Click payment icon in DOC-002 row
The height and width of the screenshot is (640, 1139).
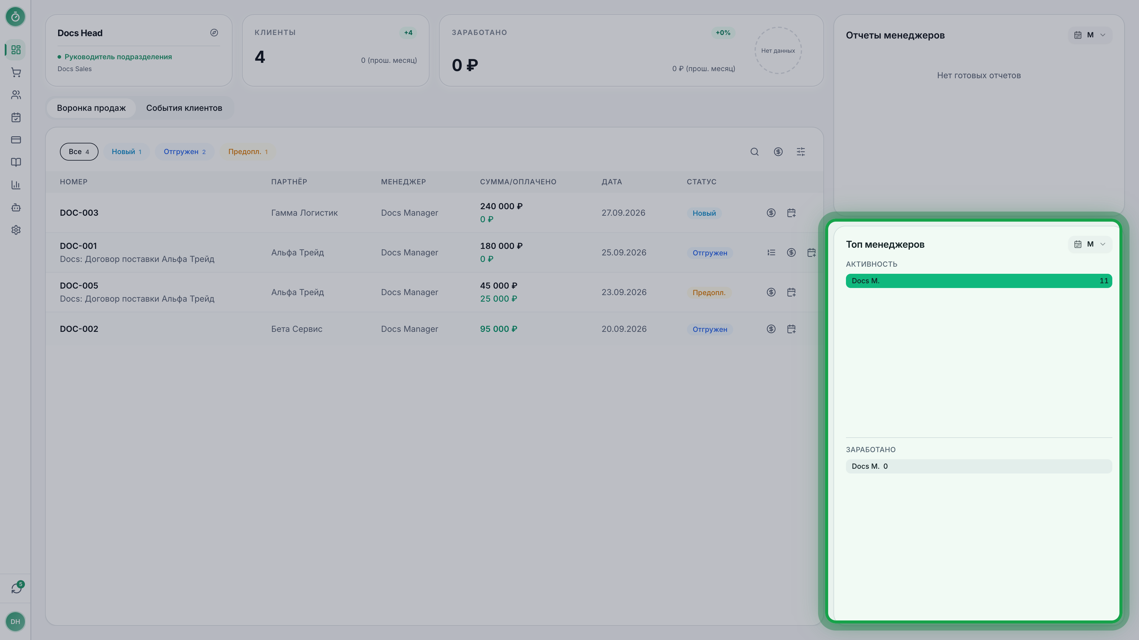point(771,329)
